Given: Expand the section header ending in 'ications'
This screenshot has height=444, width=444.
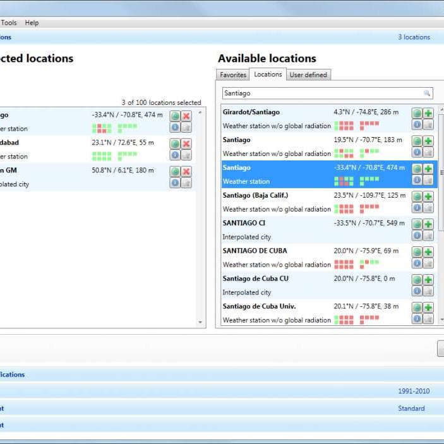Looking at the screenshot, I should [x=222, y=375].
